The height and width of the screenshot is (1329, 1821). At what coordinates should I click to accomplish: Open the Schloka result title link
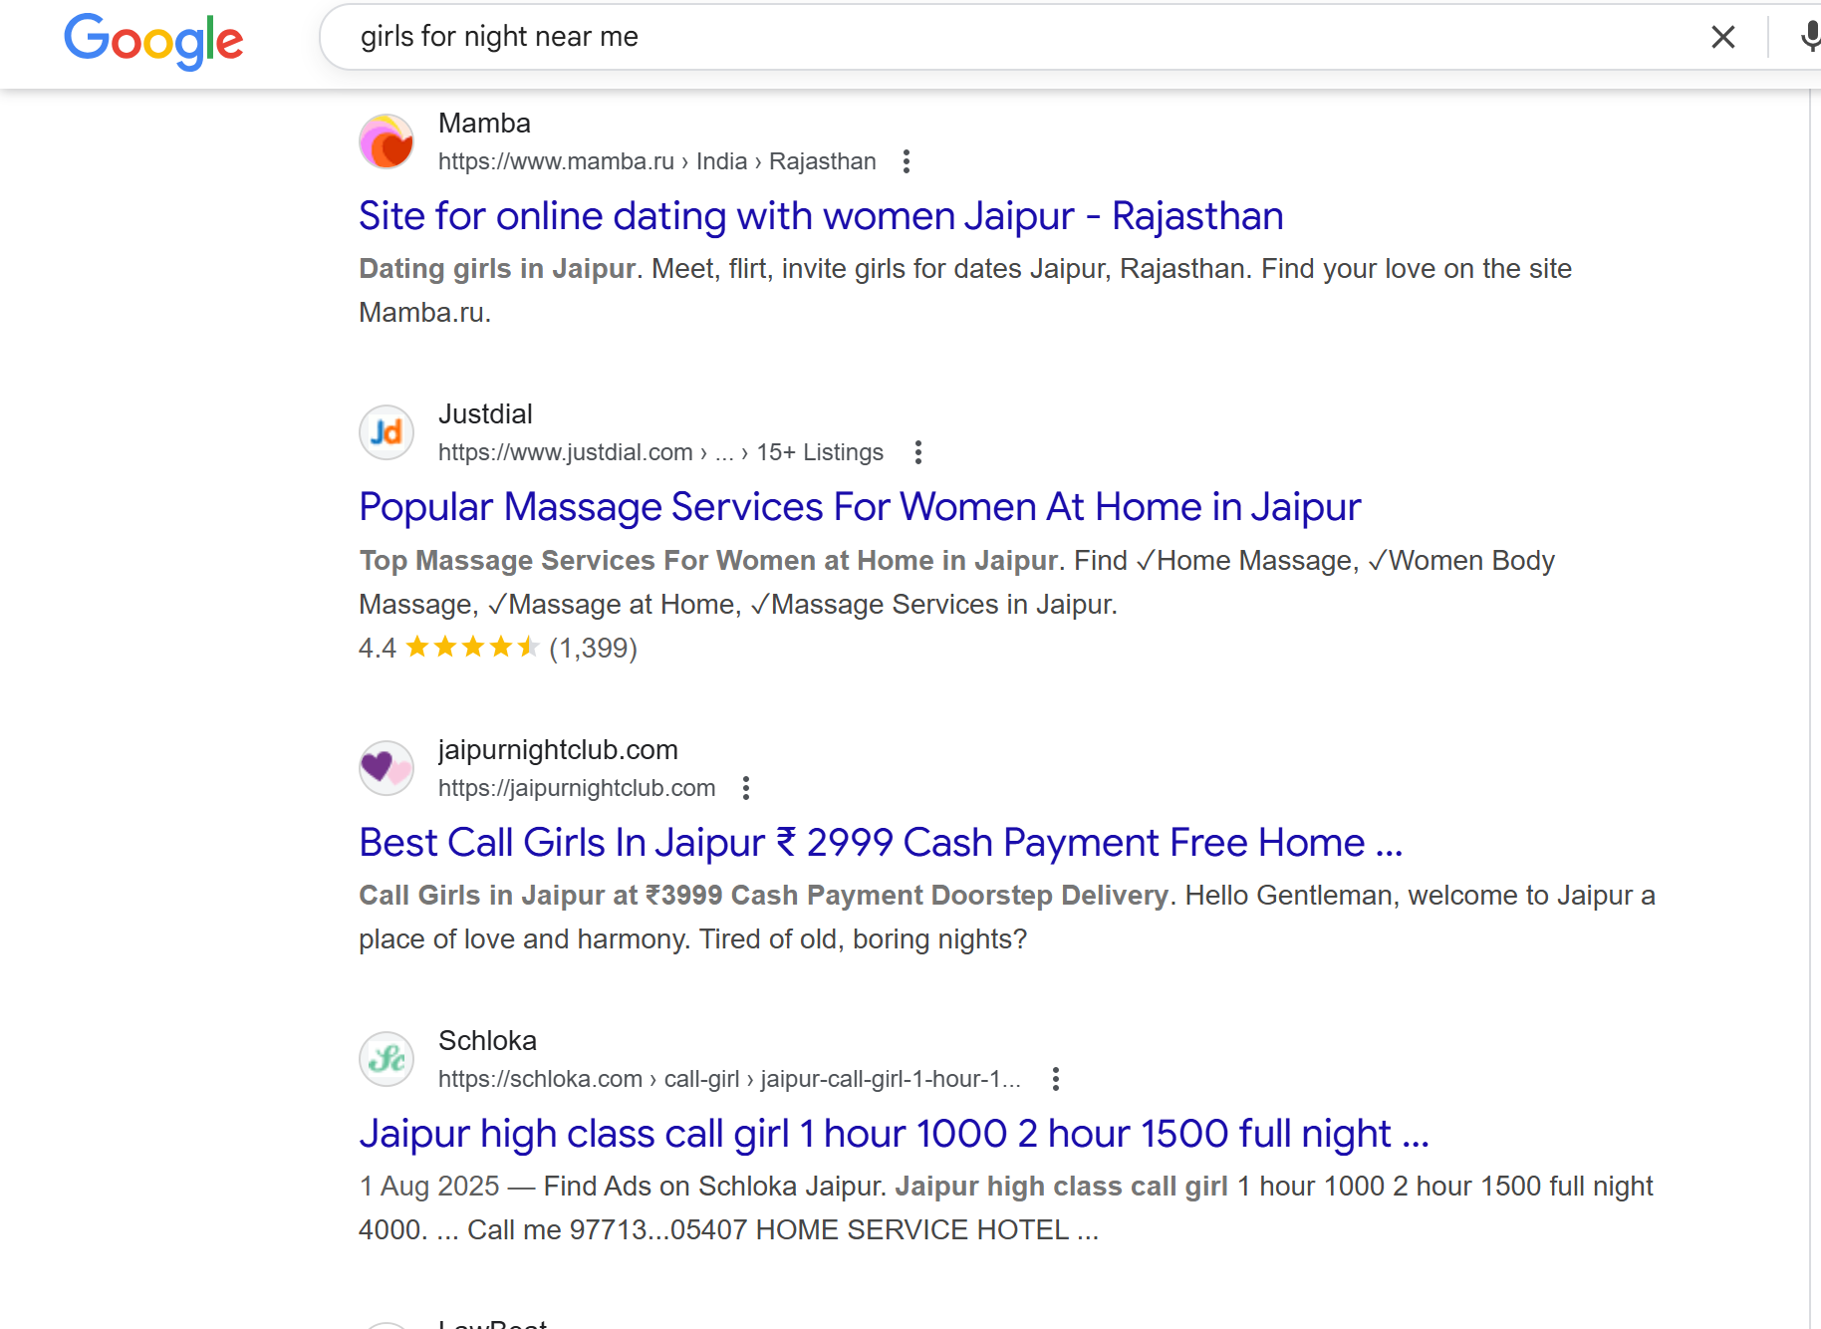pyautogui.click(x=893, y=1134)
